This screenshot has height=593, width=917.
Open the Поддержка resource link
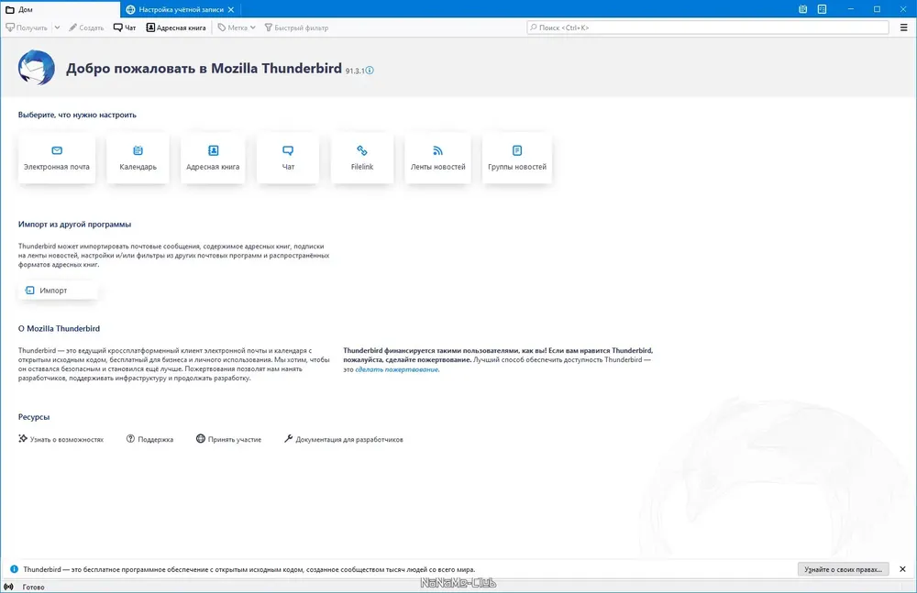click(149, 439)
